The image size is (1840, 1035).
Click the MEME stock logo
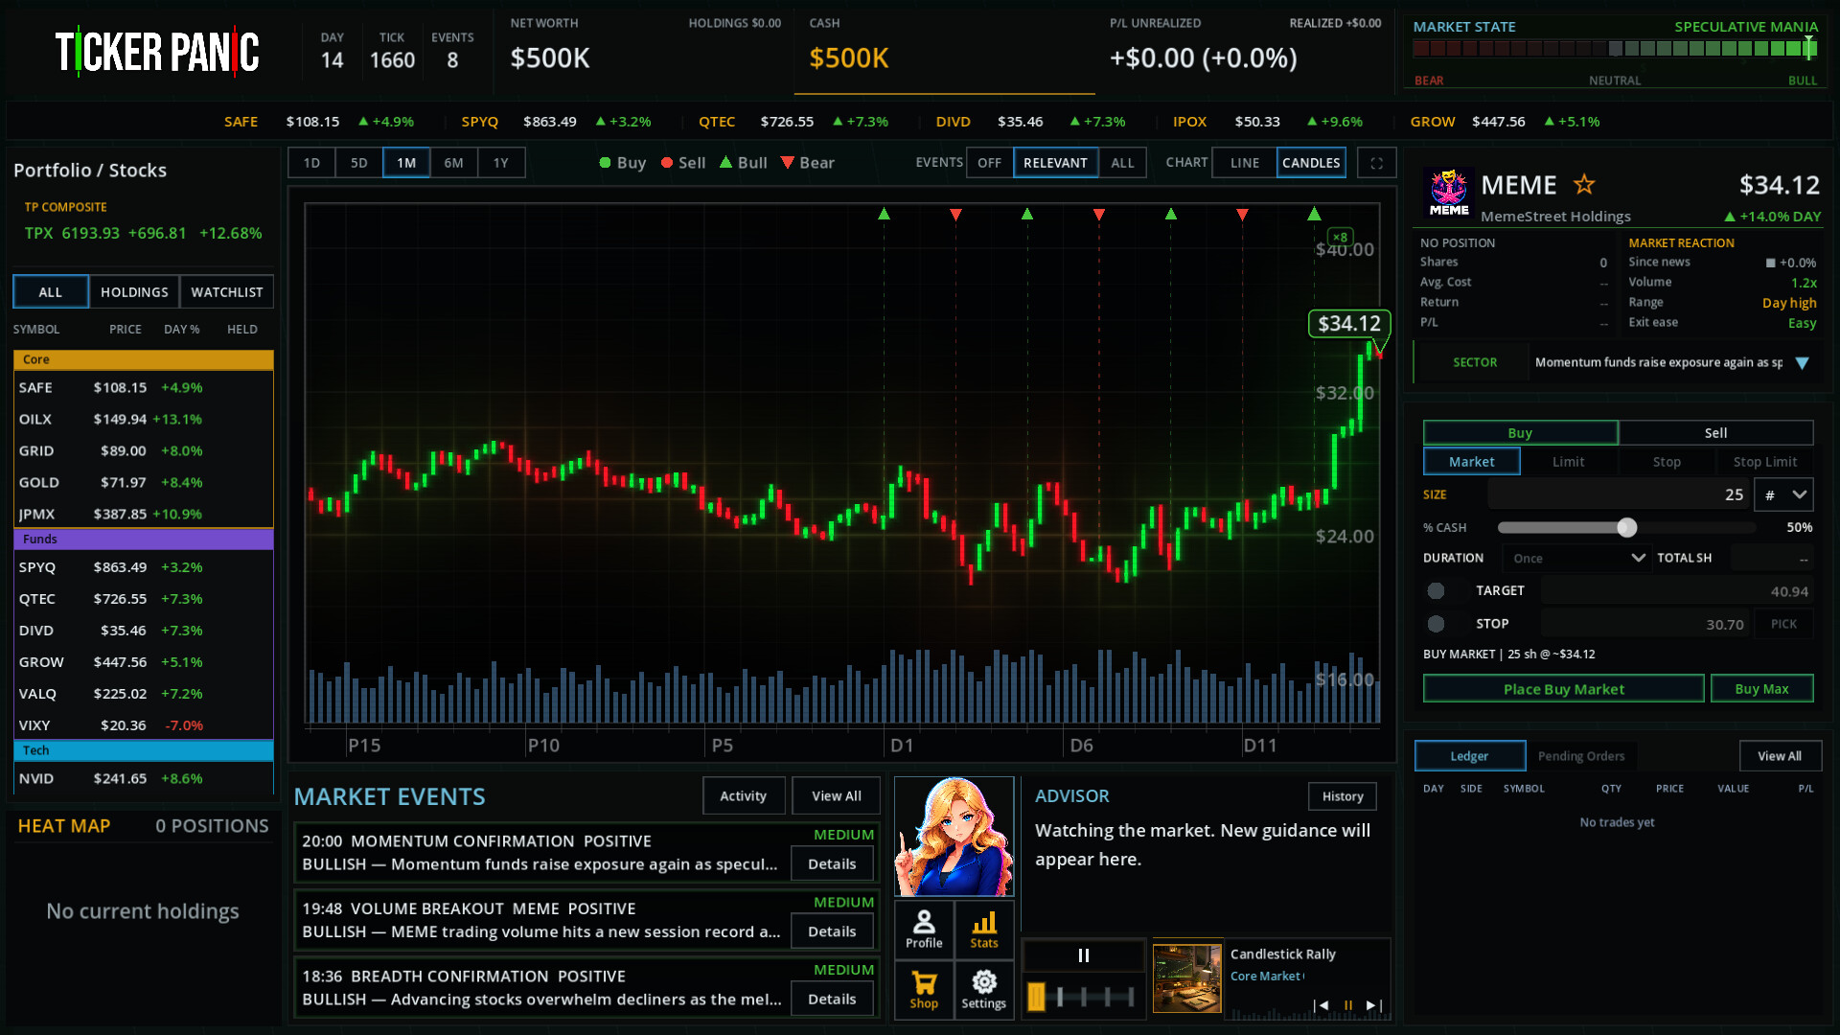[x=1449, y=192]
